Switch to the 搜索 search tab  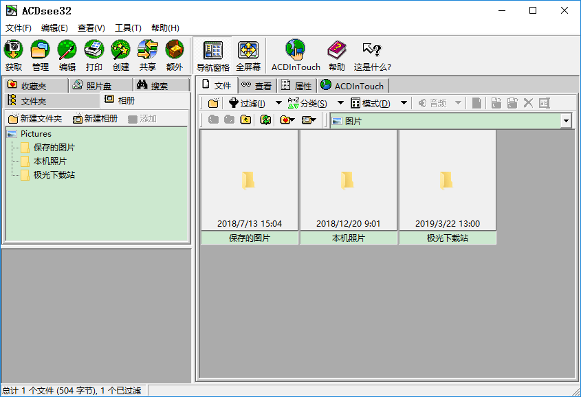(x=162, y=85)
